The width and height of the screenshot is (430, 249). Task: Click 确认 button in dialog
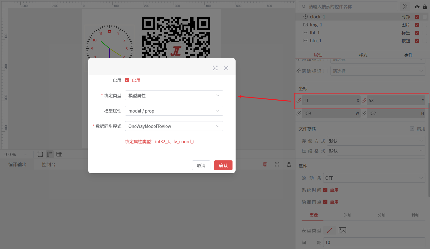[x=223, y=165]
